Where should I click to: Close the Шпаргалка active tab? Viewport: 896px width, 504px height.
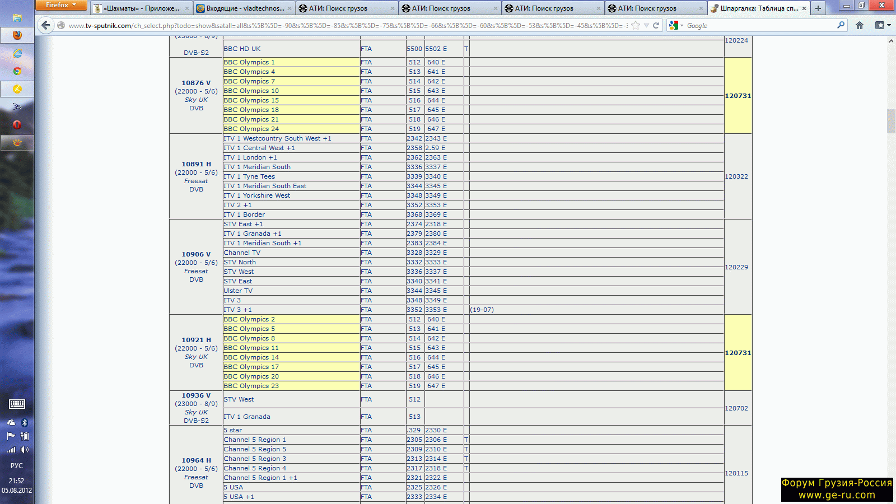coord(804,8)
